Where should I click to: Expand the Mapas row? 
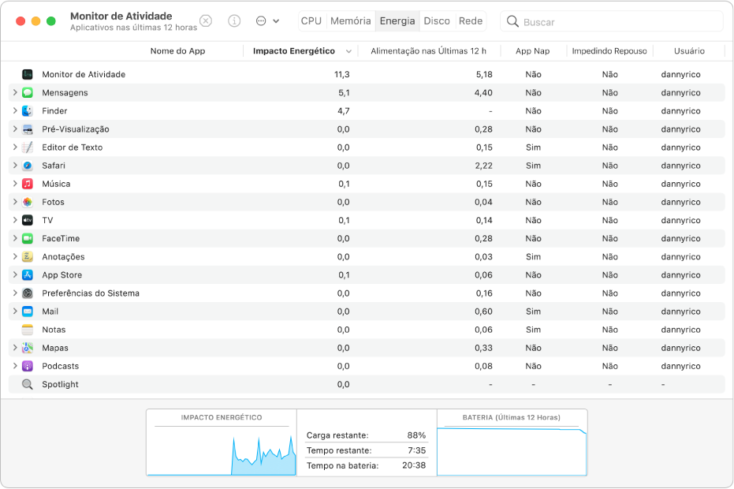[x=15, y=349]
